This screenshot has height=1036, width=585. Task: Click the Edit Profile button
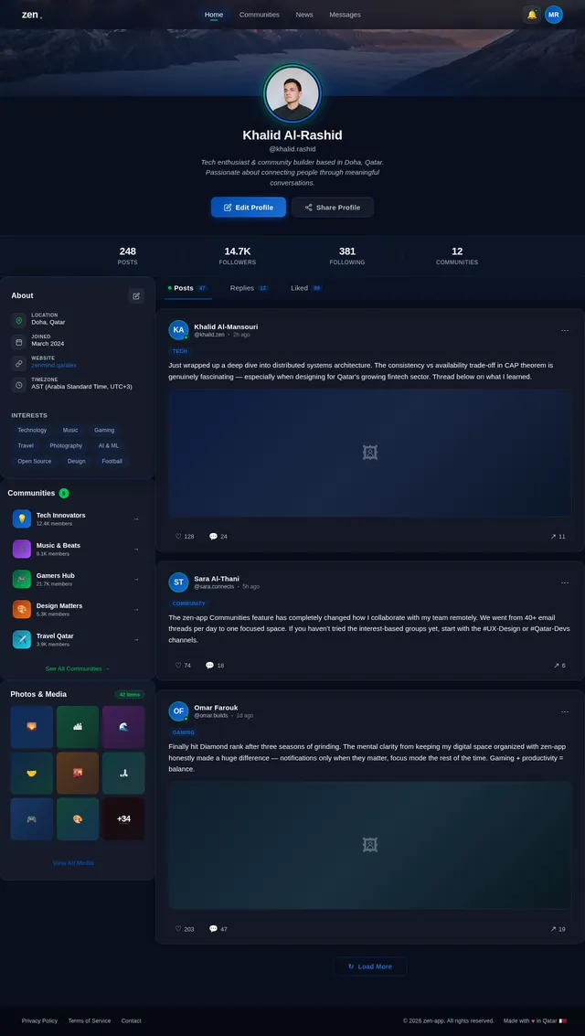coord(249,208)
